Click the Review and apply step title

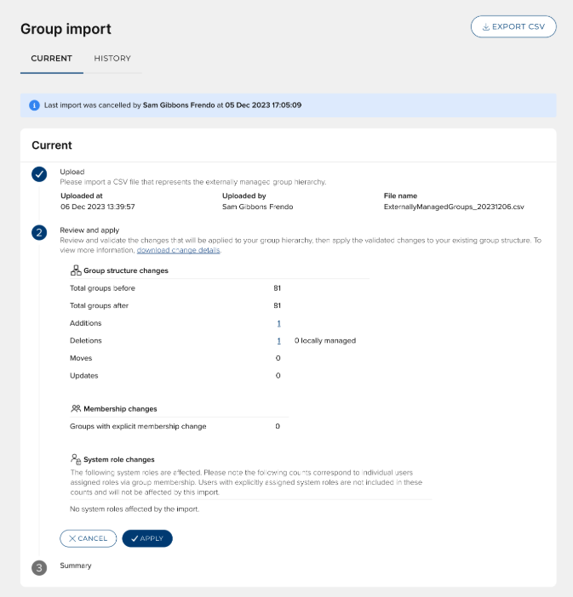(x=89, y=230)
